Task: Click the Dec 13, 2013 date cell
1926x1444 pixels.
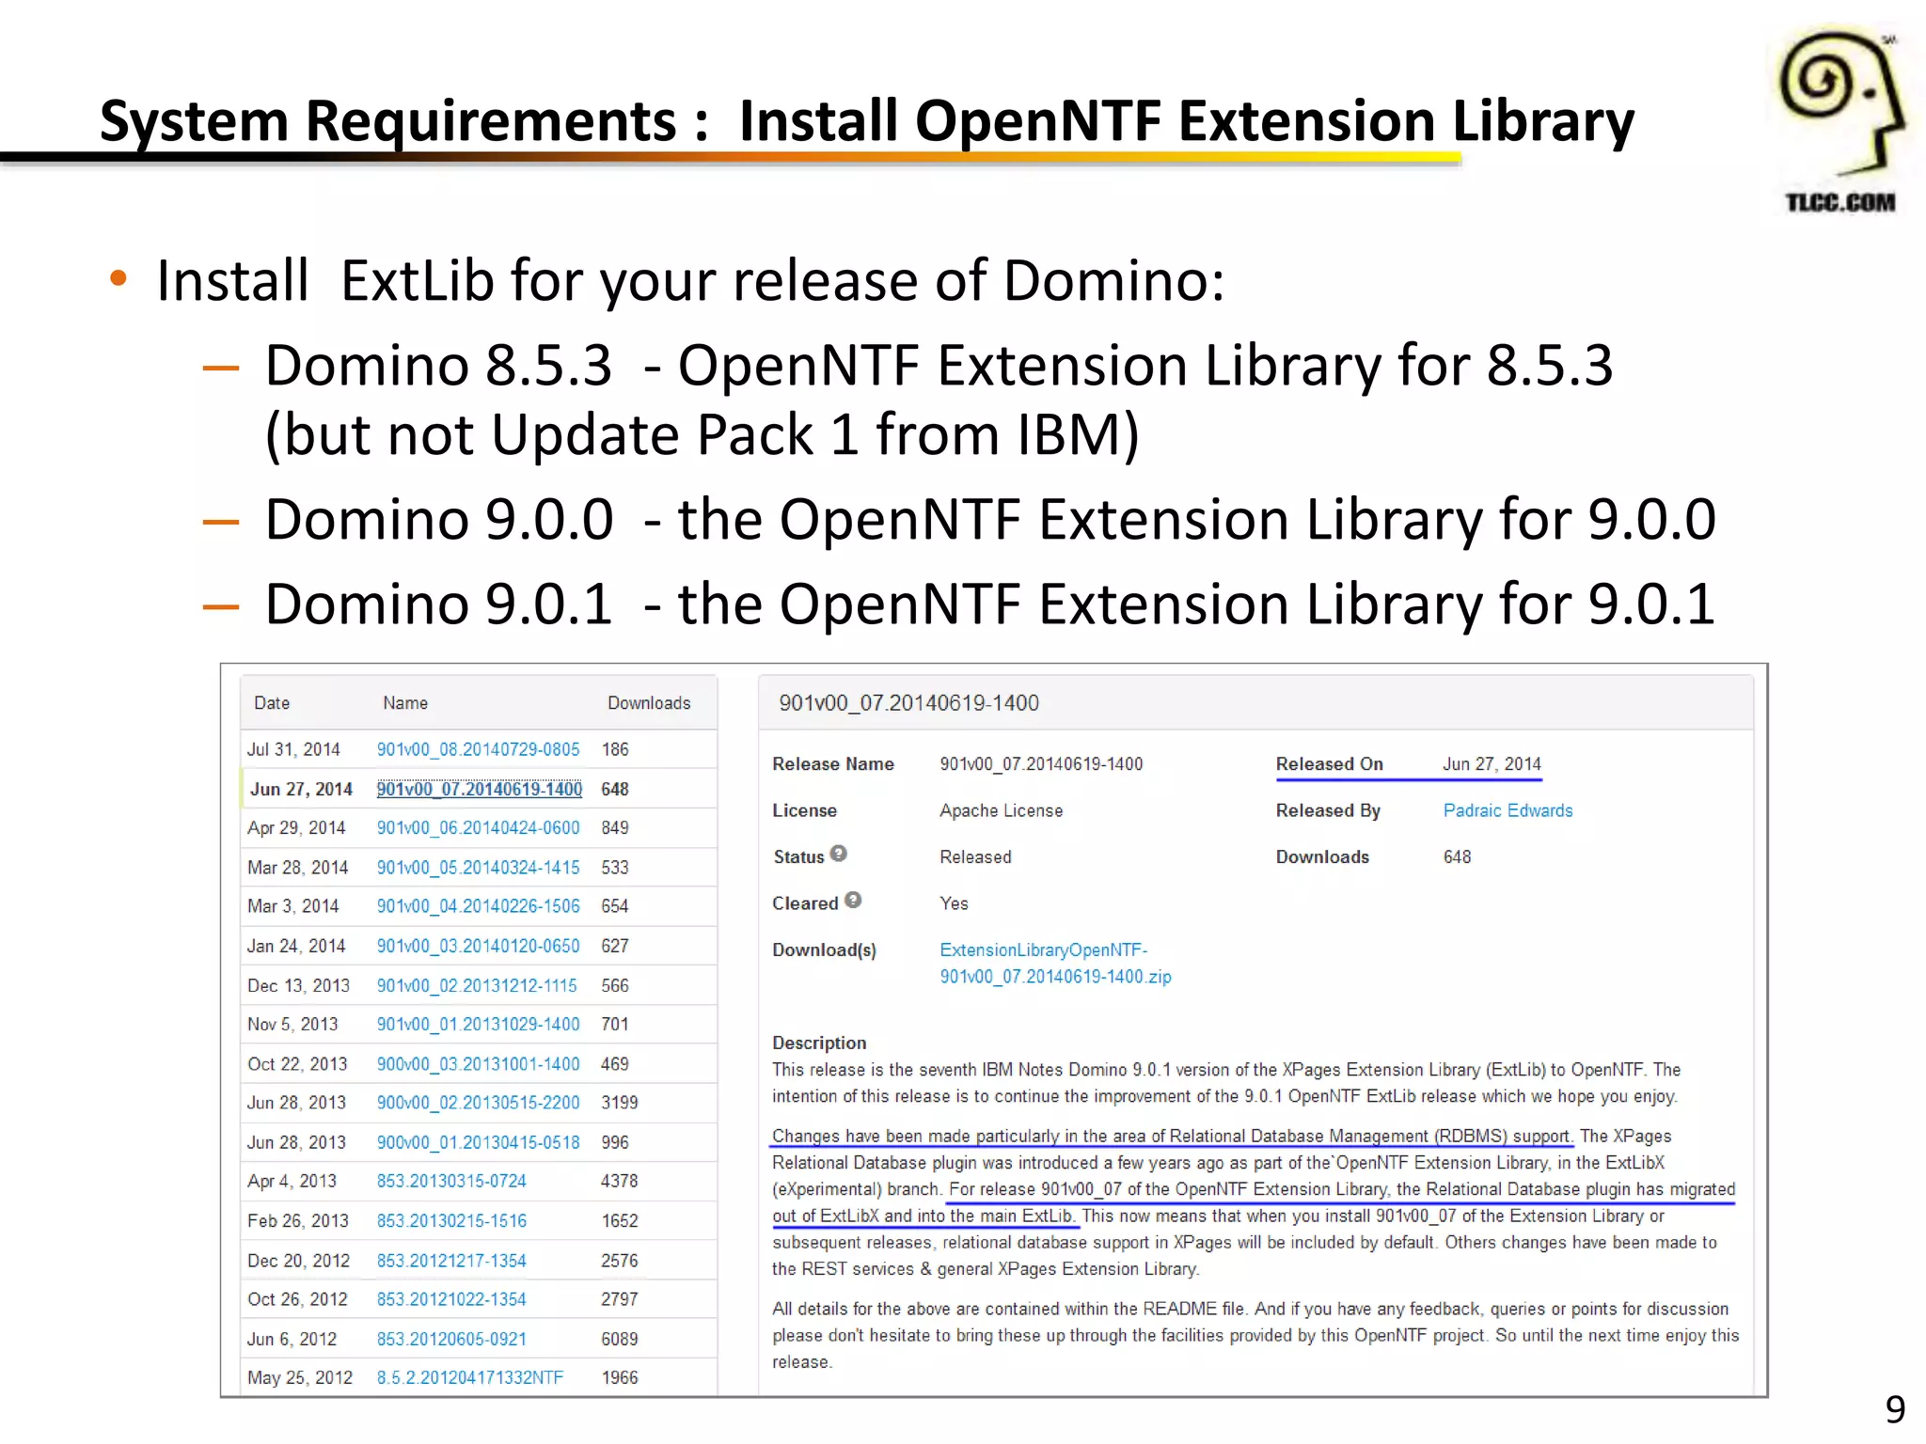Action: (298, 985)
